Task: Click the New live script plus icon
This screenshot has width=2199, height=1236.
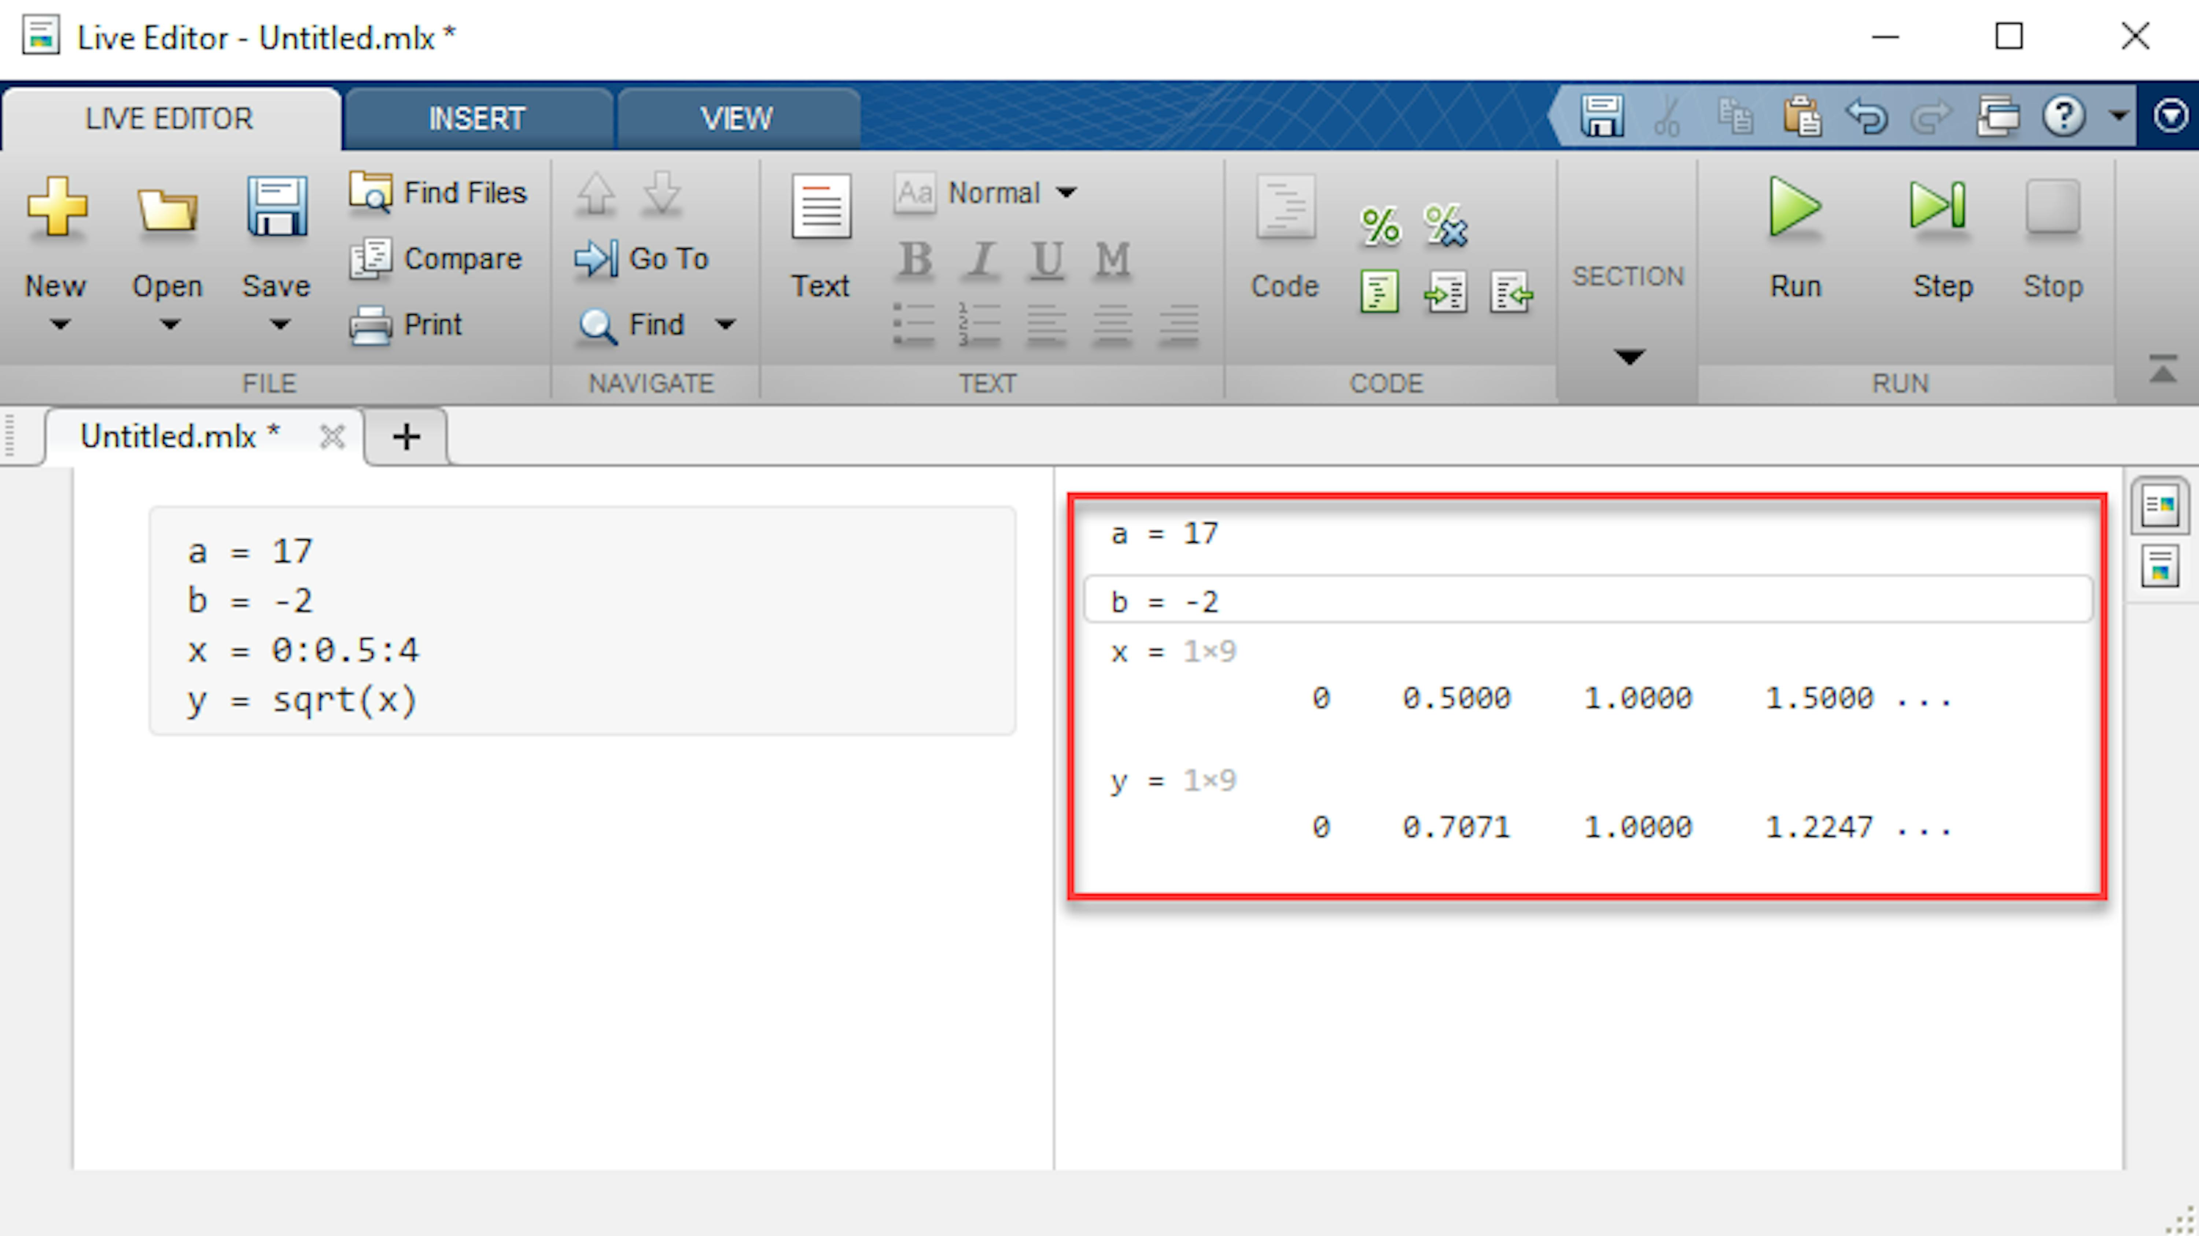Action: 56,207
